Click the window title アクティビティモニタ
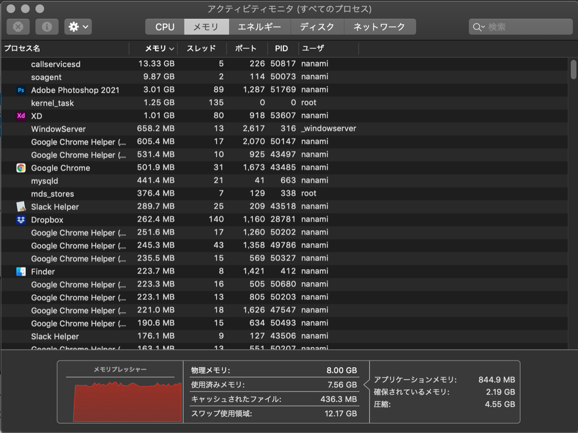This screenshot has width=578, height=433. (289, 9)
